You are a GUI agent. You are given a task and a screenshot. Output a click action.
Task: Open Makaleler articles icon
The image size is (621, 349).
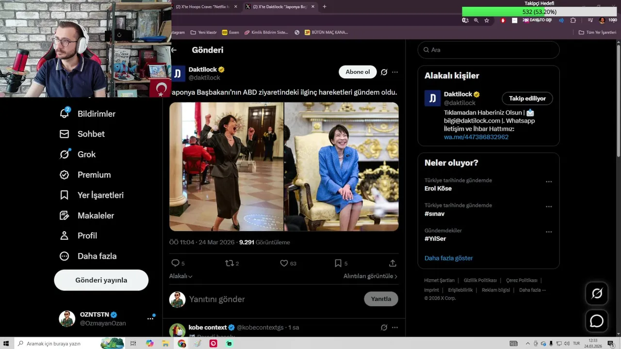tap(64, 215)
